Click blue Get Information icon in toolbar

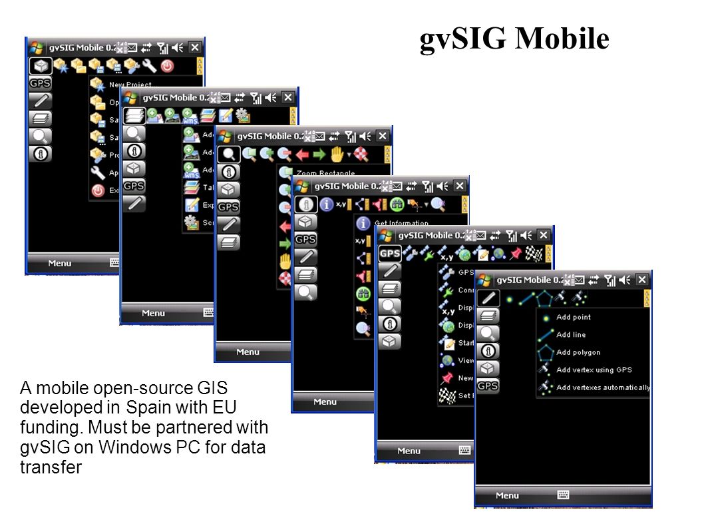click(x=327, y=204)
